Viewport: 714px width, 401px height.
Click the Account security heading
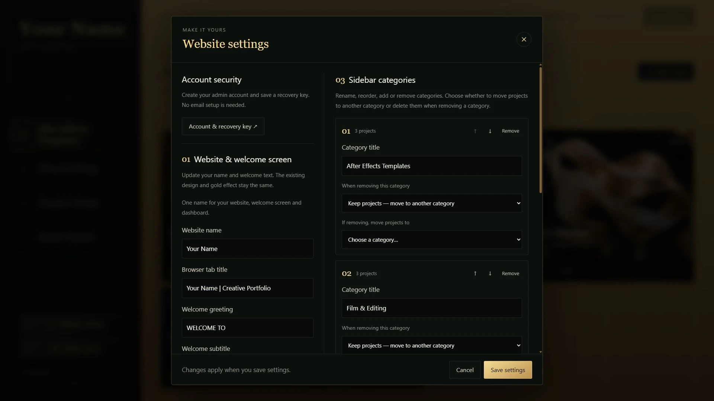coord(212,80)
